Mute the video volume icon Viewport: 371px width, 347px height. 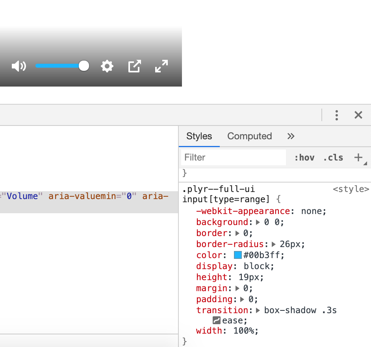click(x=18, y=66)
